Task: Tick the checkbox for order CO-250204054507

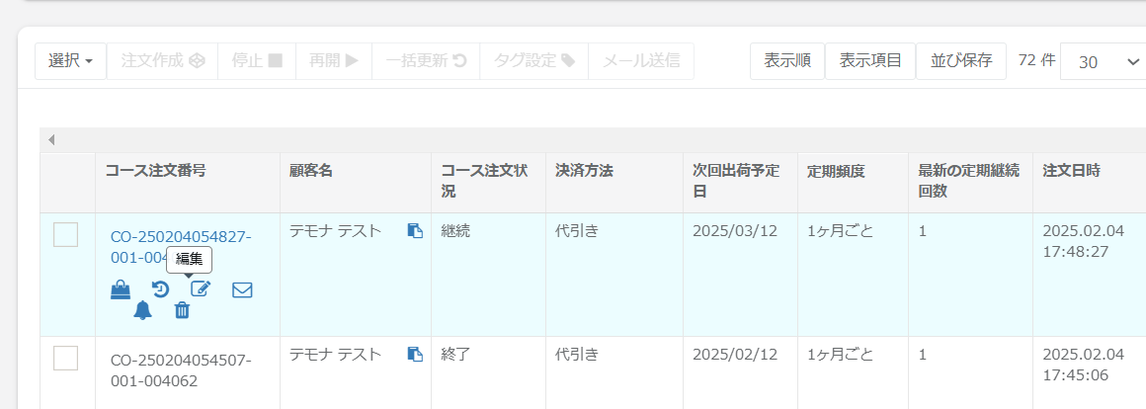Action: [x=66, y=359]
